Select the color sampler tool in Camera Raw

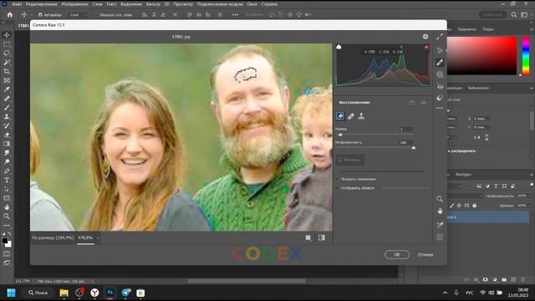440,225
